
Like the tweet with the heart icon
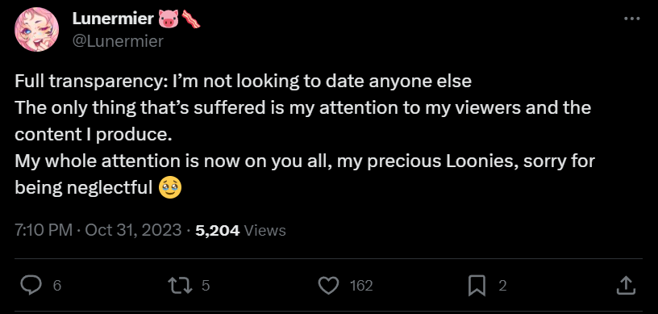click(x=328, y=286)
